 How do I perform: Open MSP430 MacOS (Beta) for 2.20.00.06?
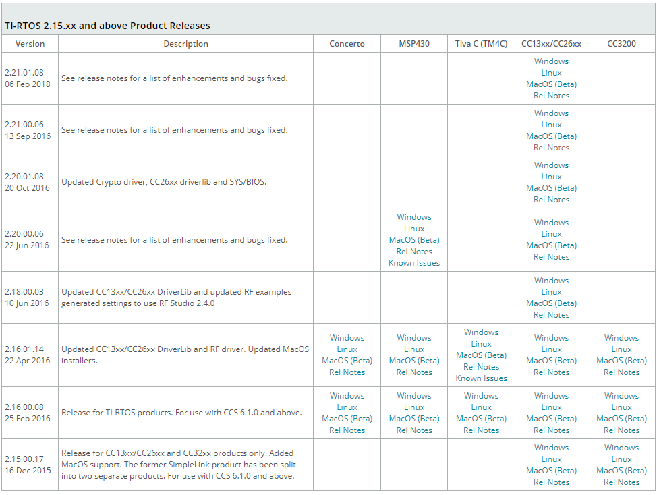click(x=414, y=240)
